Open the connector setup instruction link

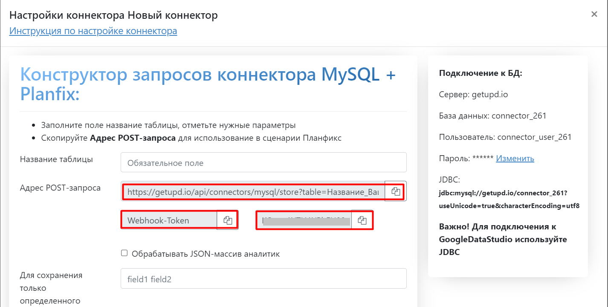93,31
